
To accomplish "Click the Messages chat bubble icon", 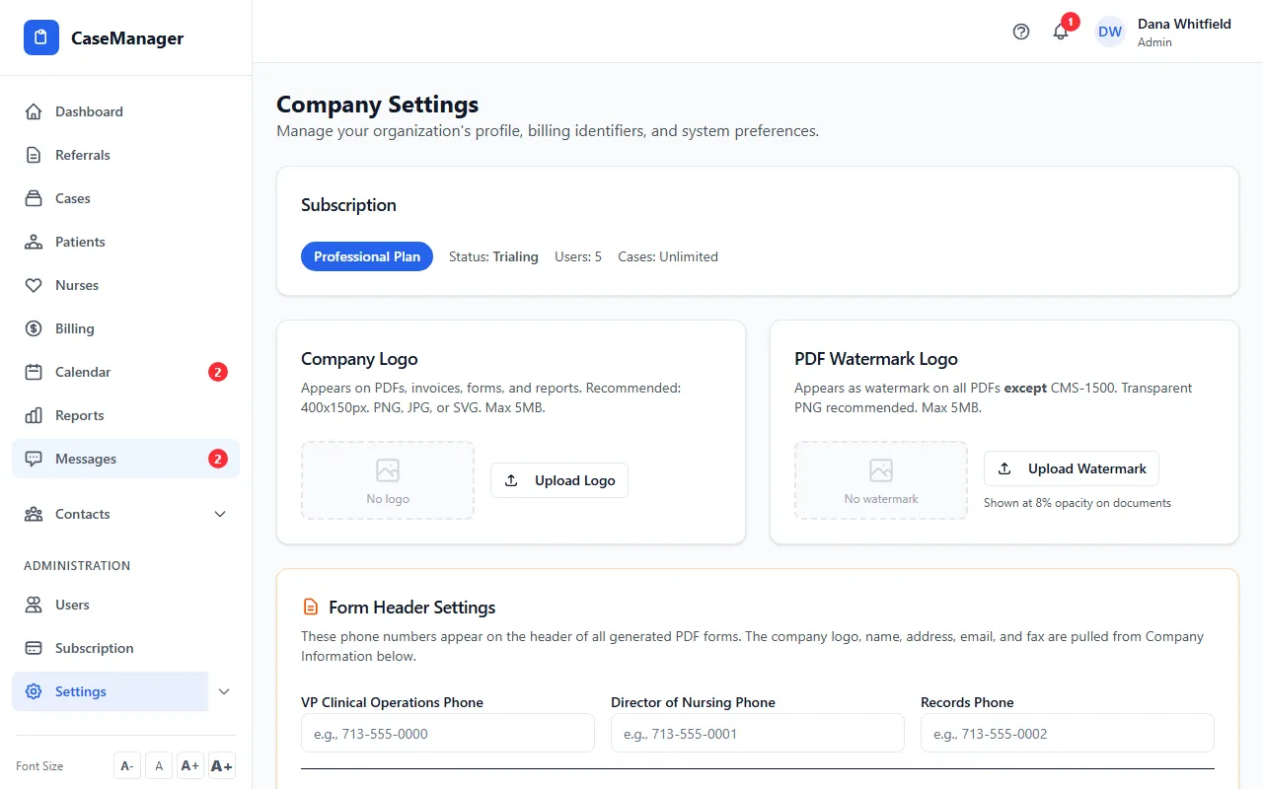I will click(34, 459).
